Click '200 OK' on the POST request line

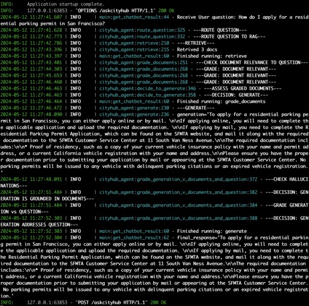[158, 302]
